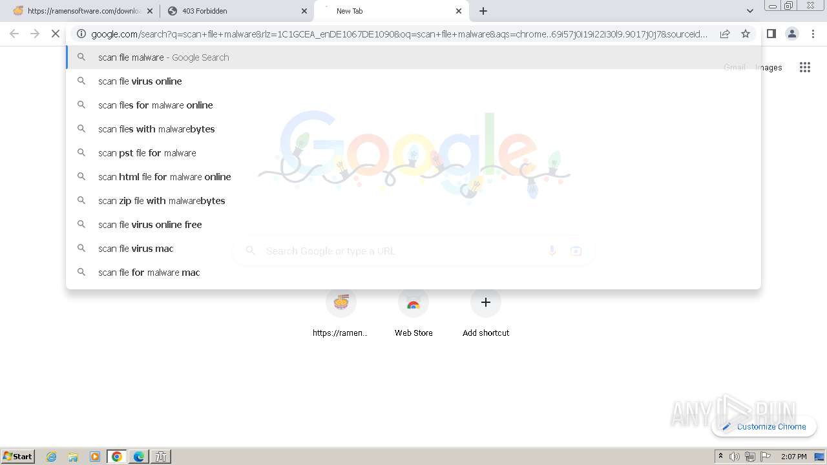The width and height of the screenshot is (827, 465).
Task: Select suggestion 'scan pst file for malware'
Action: click(x=413, y=153)
